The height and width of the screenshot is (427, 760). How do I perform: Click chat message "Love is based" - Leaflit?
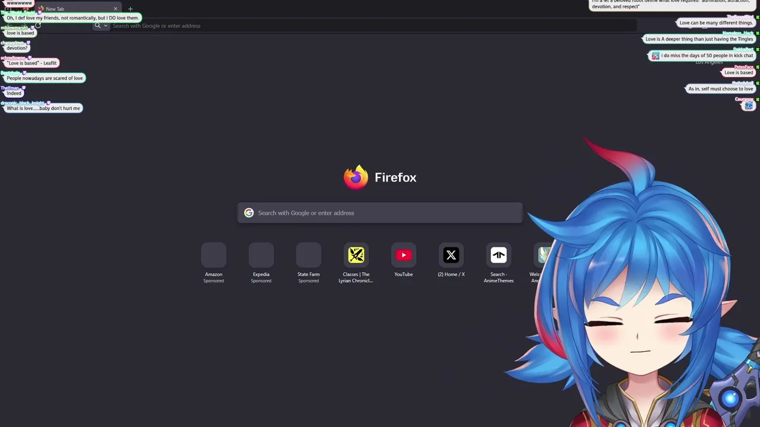31,63
